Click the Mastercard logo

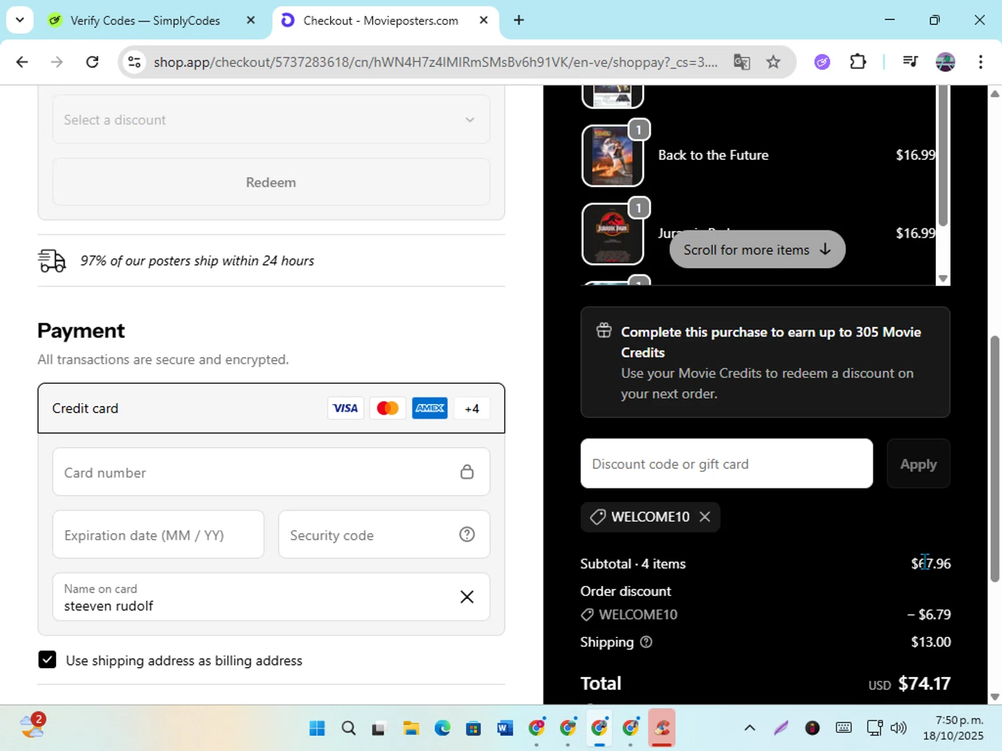coord(387,409)
